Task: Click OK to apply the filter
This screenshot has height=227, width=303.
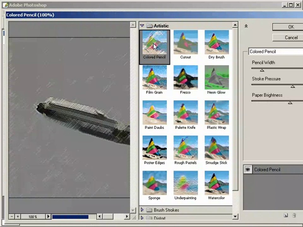Action: 288,27
